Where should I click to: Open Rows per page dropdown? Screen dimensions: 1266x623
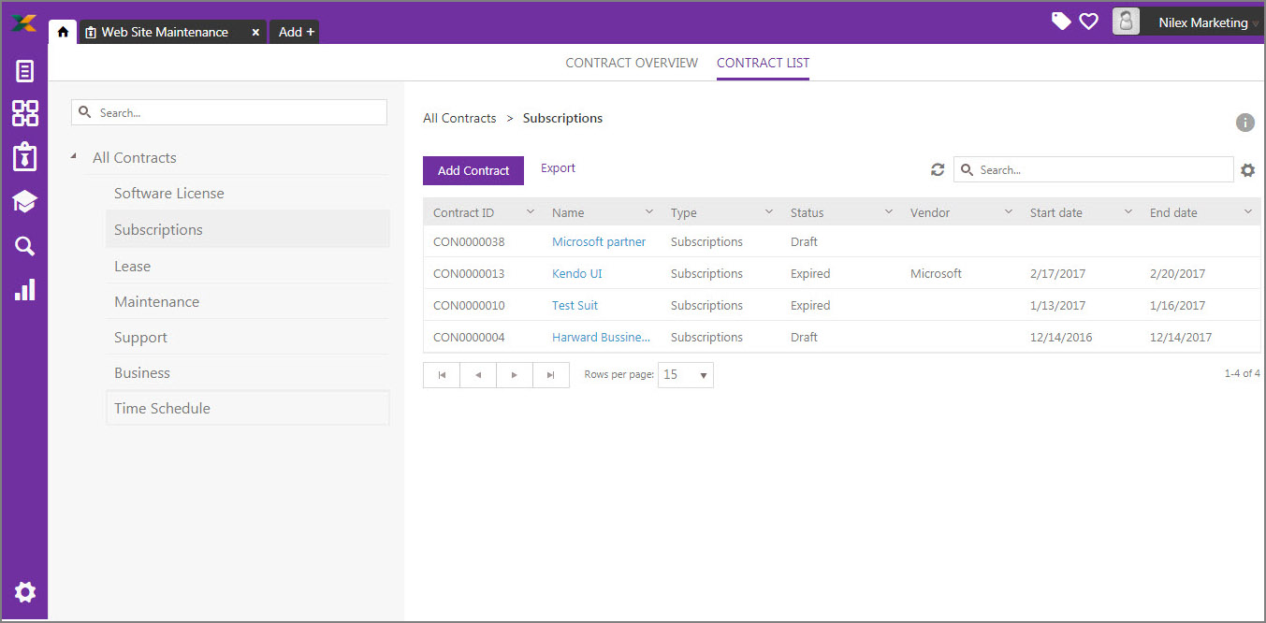tap(686, 375)
